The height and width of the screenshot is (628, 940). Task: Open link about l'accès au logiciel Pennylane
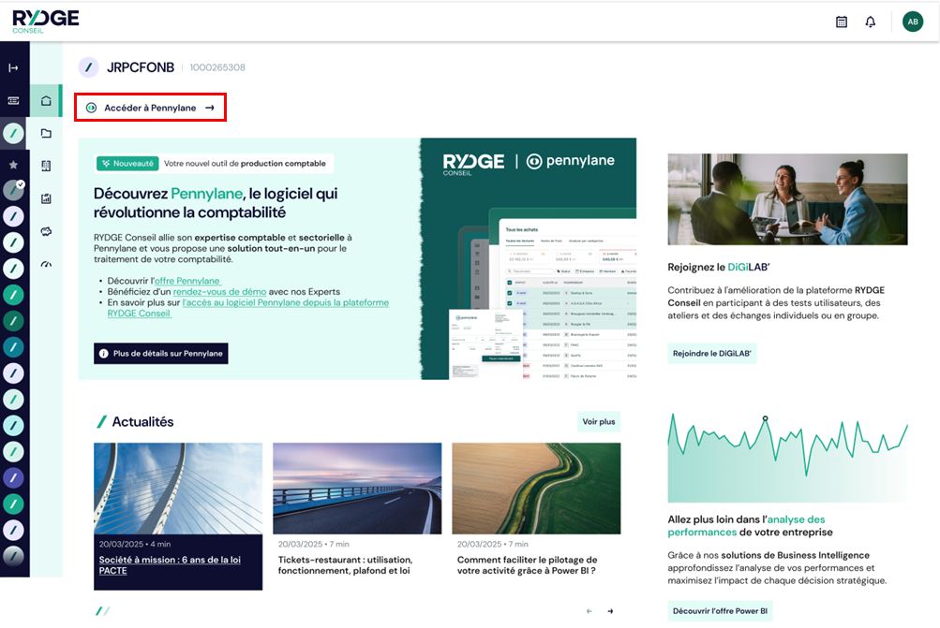pos(248,308)
